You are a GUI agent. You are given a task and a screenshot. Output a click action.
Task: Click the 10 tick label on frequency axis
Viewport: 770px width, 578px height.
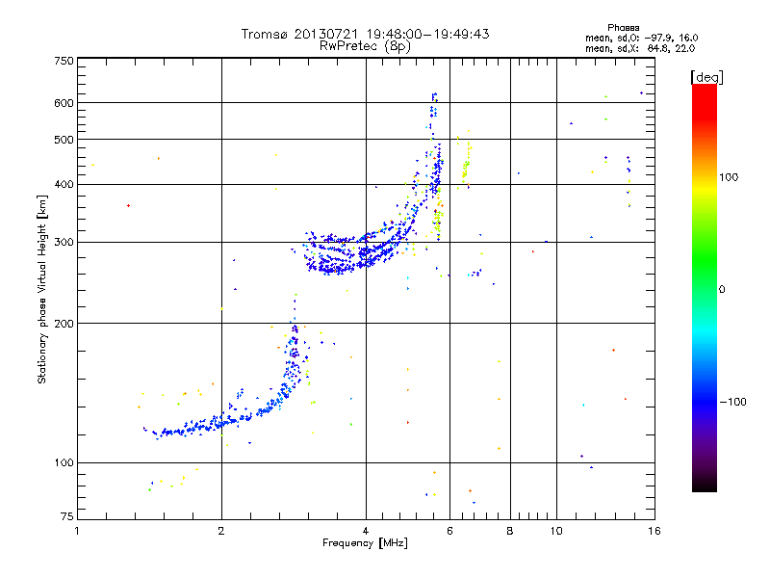pos(556,531)
